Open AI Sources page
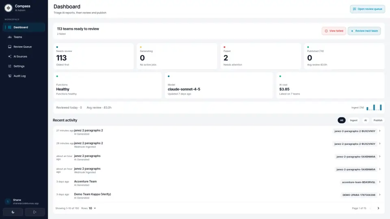 tap(24, 56)
